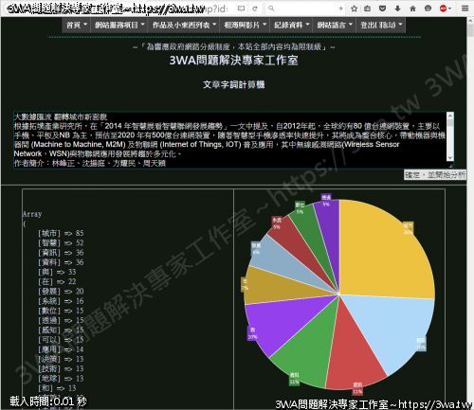Open the downloads arrow icon
The image size is (474, 410).
coord(397,9)
